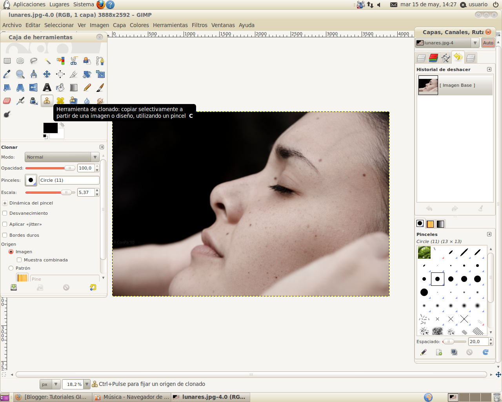The image size is (502, 402).
Task: Open the Modo Normal dropdown
Action: tap(62, 157)
